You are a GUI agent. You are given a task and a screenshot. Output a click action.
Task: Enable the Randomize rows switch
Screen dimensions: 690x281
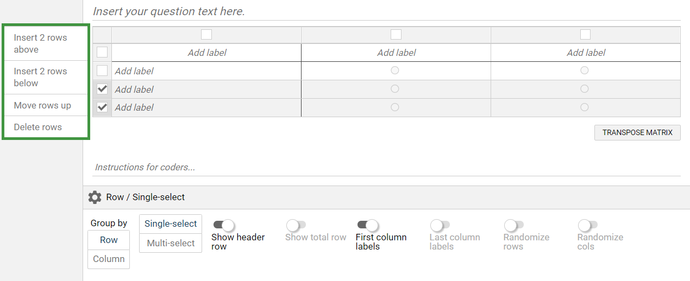click(x=514, y=225)
